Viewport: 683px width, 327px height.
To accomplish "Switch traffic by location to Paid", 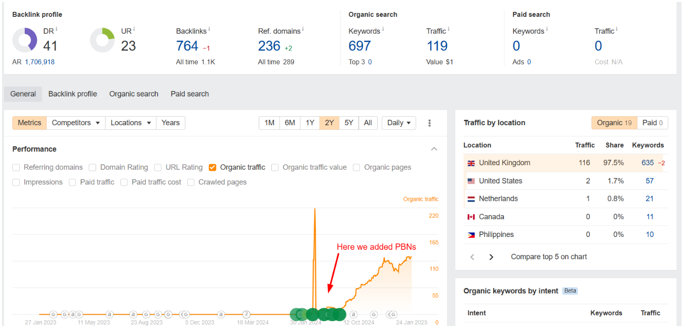I will (x=652, y=123).
